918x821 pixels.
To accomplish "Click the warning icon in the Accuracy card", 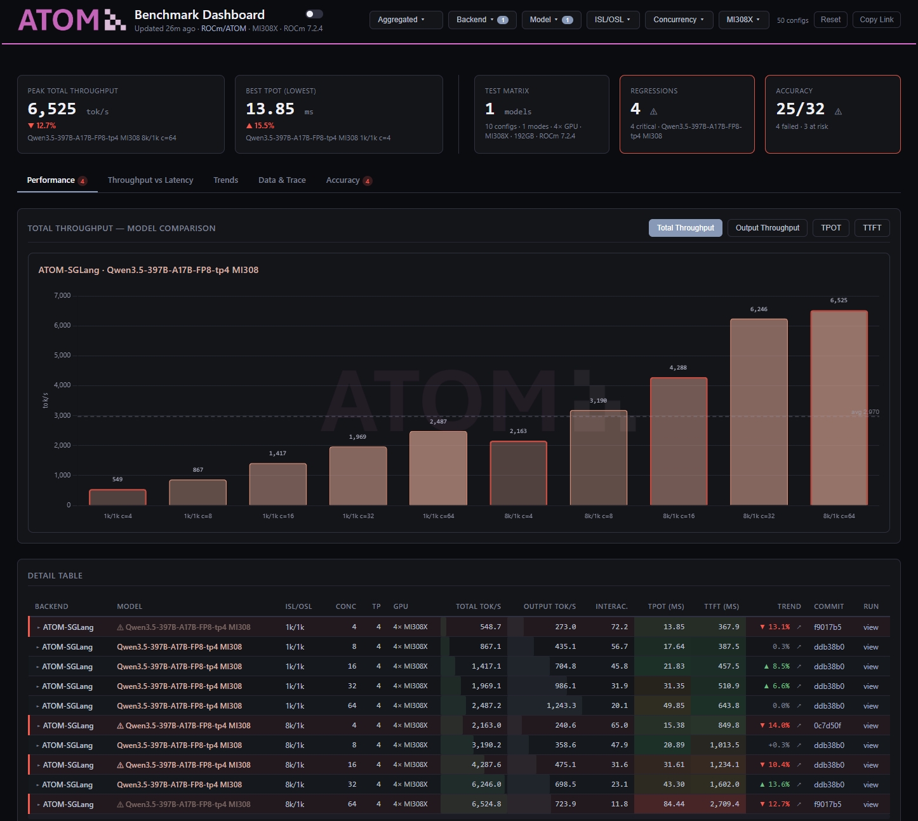I will 838,111.
